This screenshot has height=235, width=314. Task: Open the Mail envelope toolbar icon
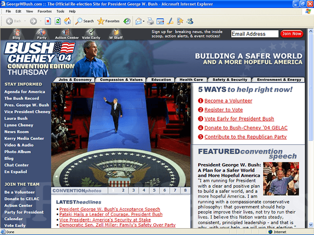click(138, 21)
